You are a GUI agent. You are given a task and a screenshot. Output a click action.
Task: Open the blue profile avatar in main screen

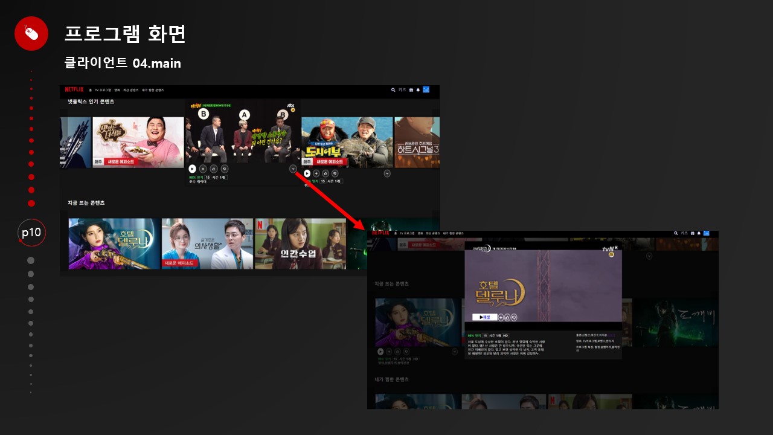[x=426, y=89]
